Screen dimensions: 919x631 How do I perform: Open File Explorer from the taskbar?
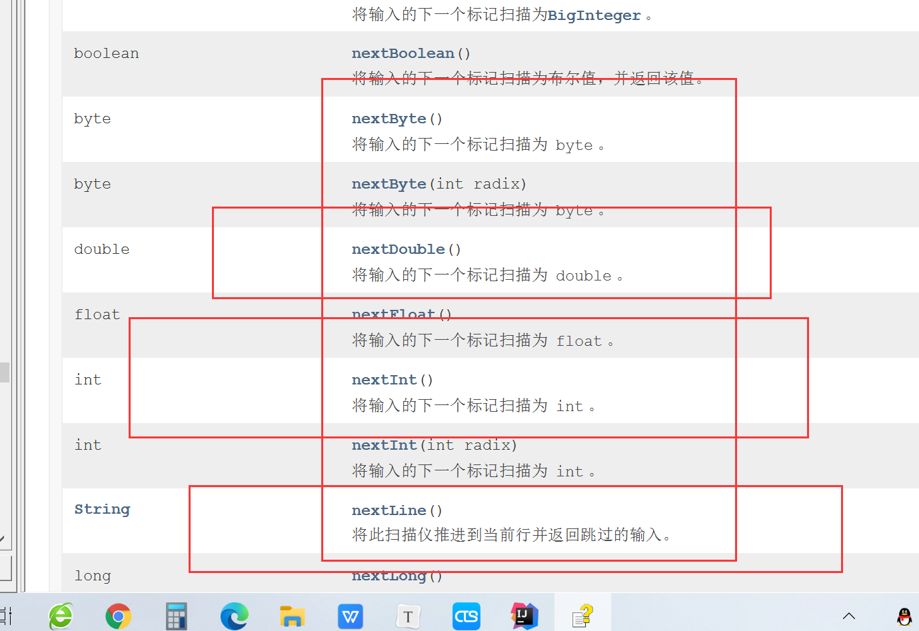click(292, 615)
